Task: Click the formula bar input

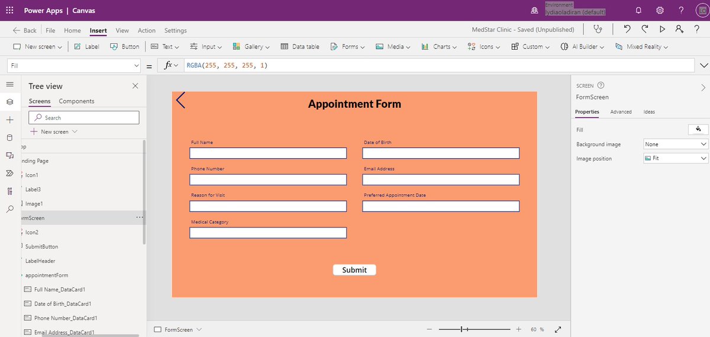Action: coord(438,66)
